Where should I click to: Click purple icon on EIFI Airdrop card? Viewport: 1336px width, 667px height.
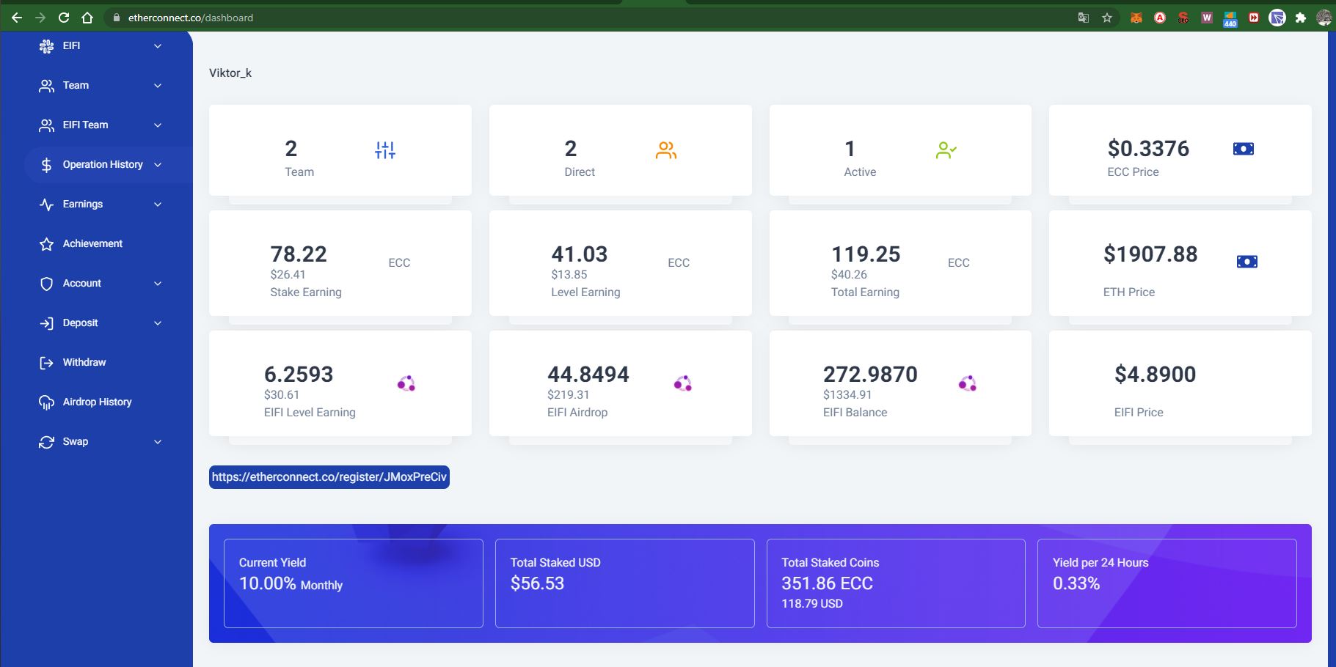click(x=683, y=383)
